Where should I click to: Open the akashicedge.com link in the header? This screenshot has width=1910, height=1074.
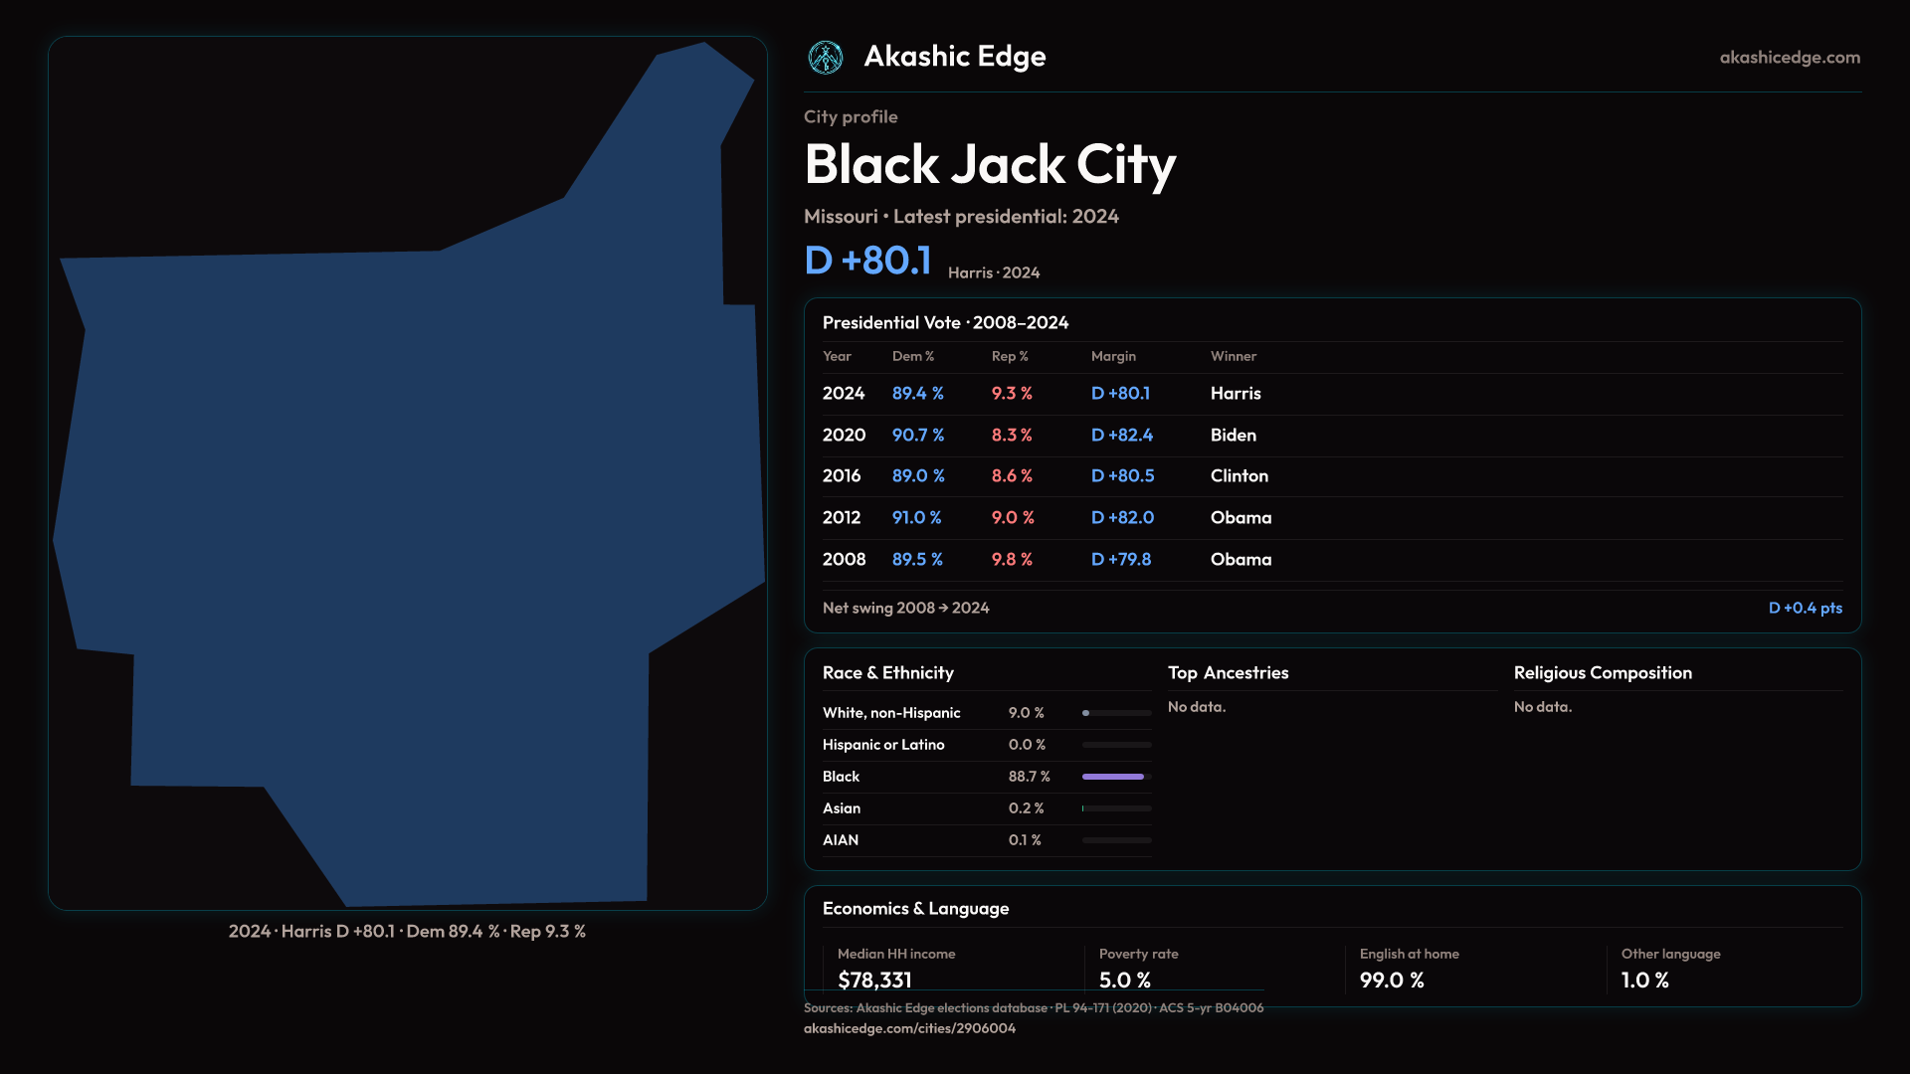click(1789, 58)
